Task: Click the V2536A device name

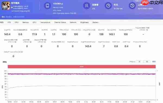Action: (57, 4)
